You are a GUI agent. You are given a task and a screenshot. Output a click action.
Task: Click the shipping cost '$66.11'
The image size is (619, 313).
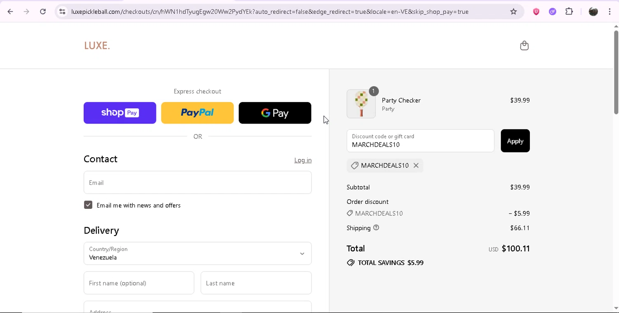(520, 228)
